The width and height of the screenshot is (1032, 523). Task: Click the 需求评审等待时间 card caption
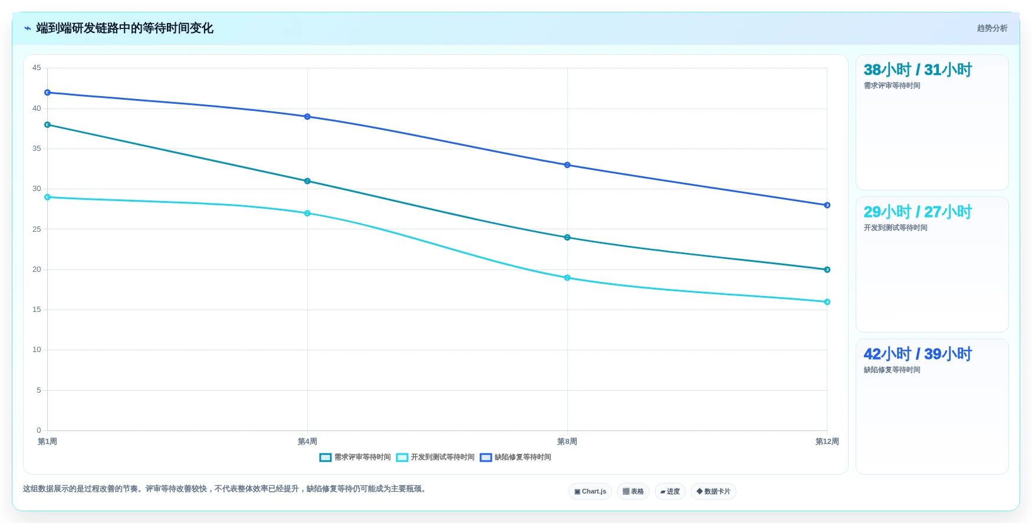click(x=892, y=86)
